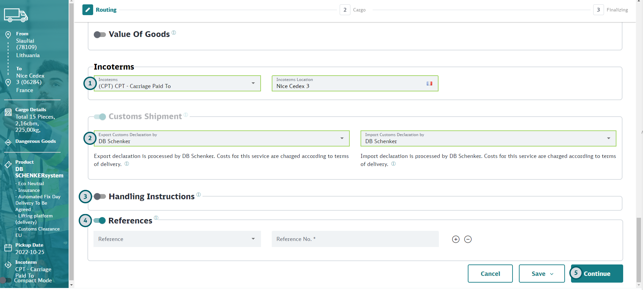The height and width of the screenshot is (290, 643).
Task: Click the Routing pencil edit icon
Action: [x=88, y=10]
